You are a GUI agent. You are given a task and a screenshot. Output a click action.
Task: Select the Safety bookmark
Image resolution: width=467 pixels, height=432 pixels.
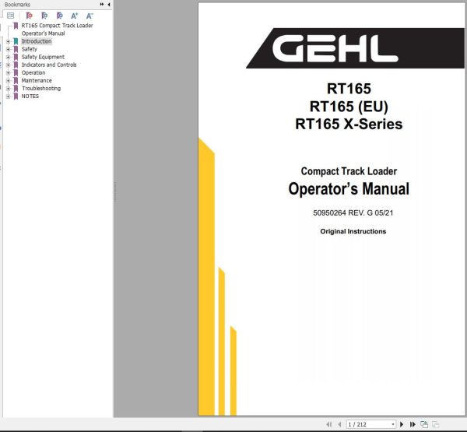tap(30, 49)
